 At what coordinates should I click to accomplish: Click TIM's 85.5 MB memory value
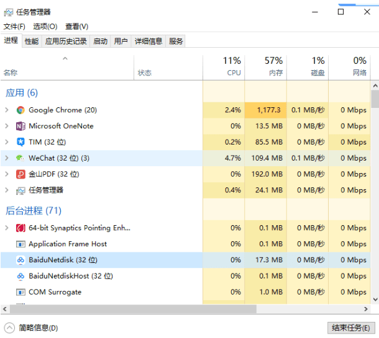click(x=269, y=142)
